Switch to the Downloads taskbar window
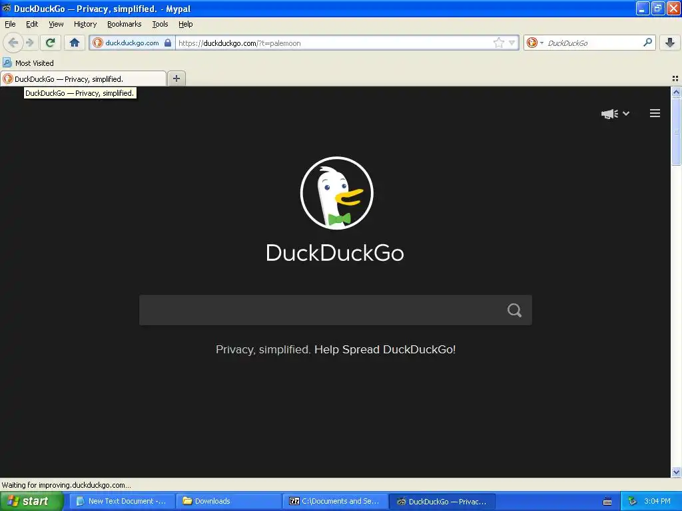Screen dimensions: 682x511 pyautogui.click(x=229, y=501)
